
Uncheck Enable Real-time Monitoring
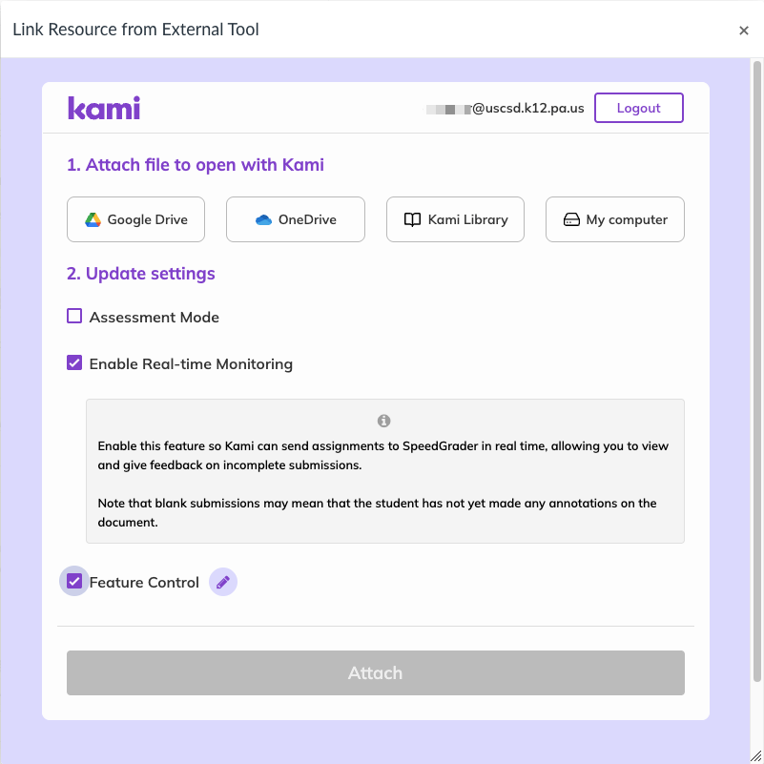click(74, 363)
